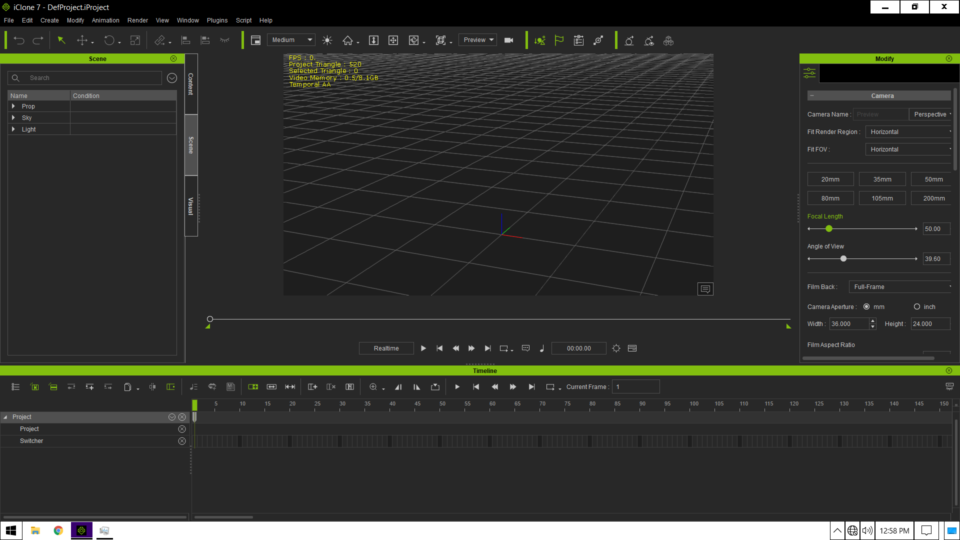Click the Current Frame input field
Screen dimensions: 960x540
point(636,387)
